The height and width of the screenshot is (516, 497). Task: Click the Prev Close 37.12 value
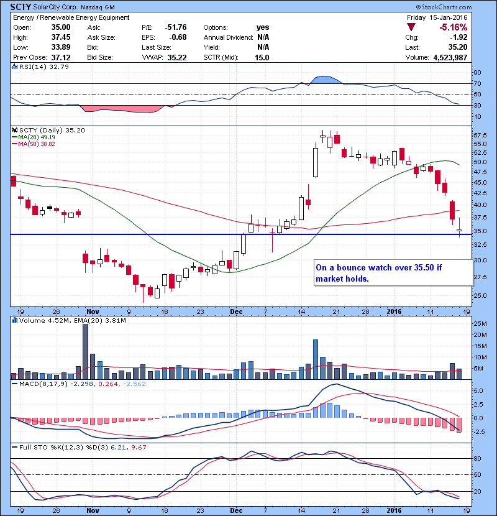point(61,58)
